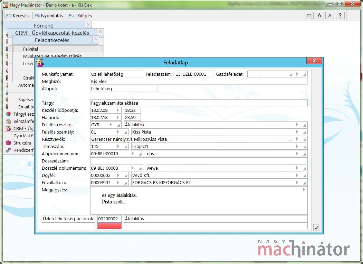Click the 23:59 deadline time field
This screenshot has width=363, height=264.
[x=132, y=117]
